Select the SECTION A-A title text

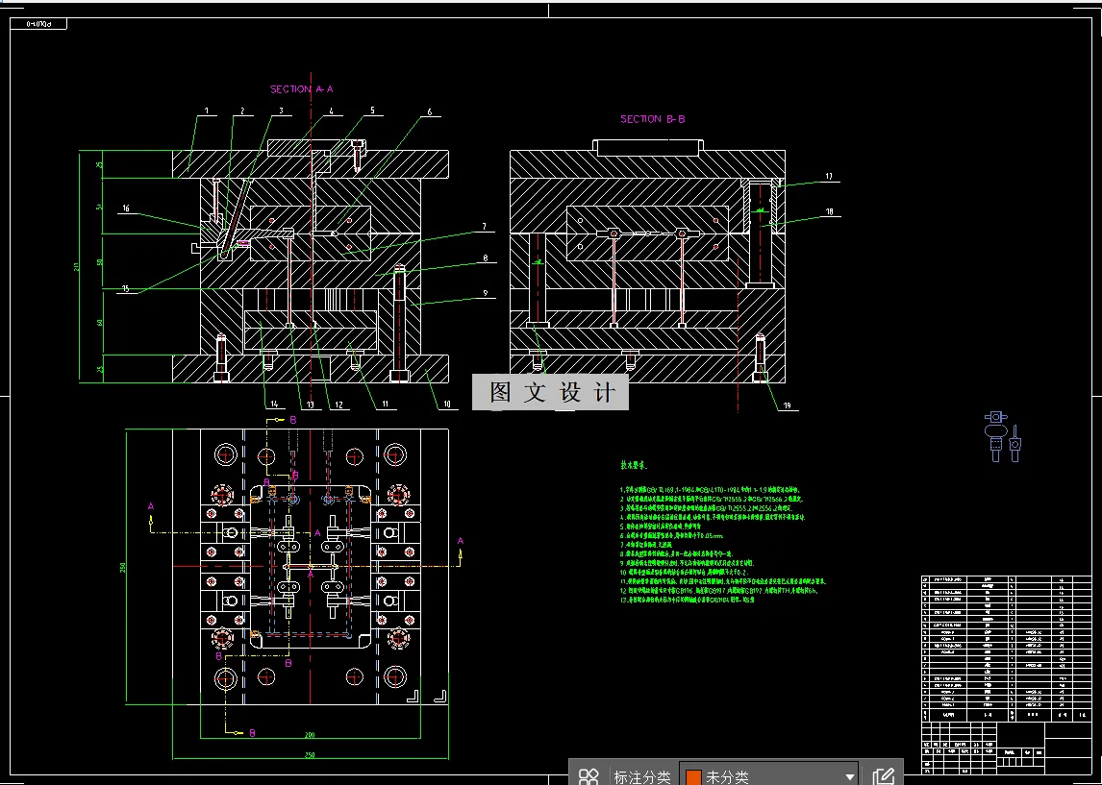click(x=302, y=89)
